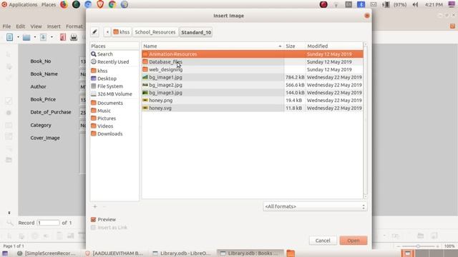
Task: Sort files by Name column header
Action: pyautogui.click(x=213, y=46)
